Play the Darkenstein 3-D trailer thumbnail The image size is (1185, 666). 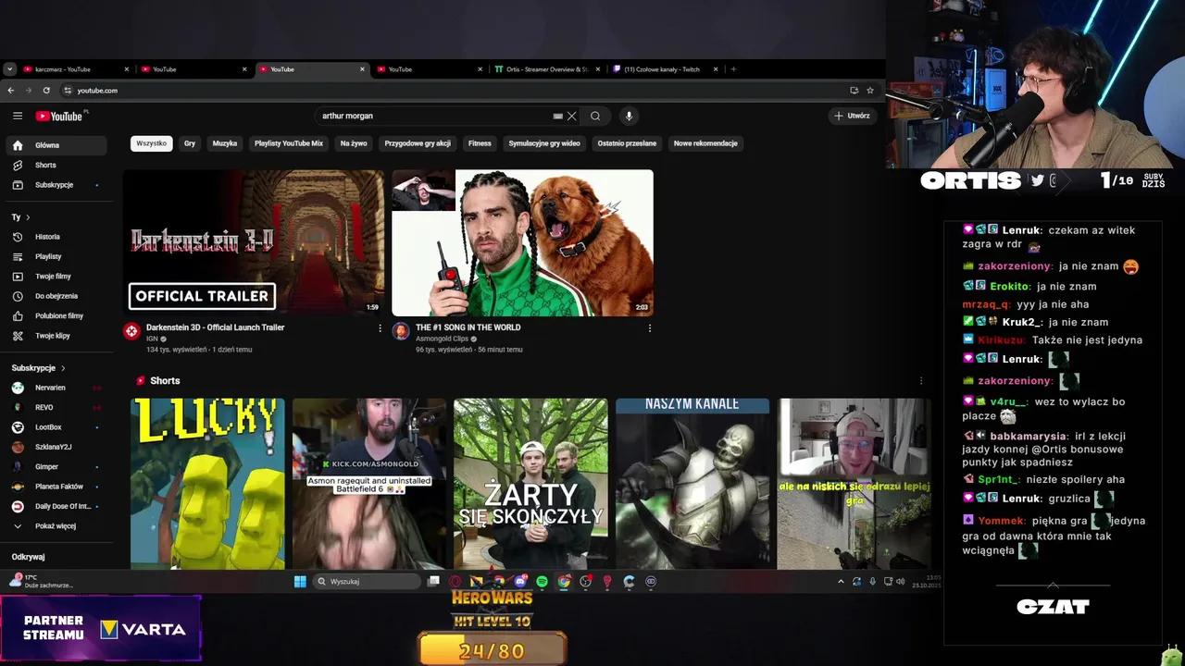[x=254, y=242]
